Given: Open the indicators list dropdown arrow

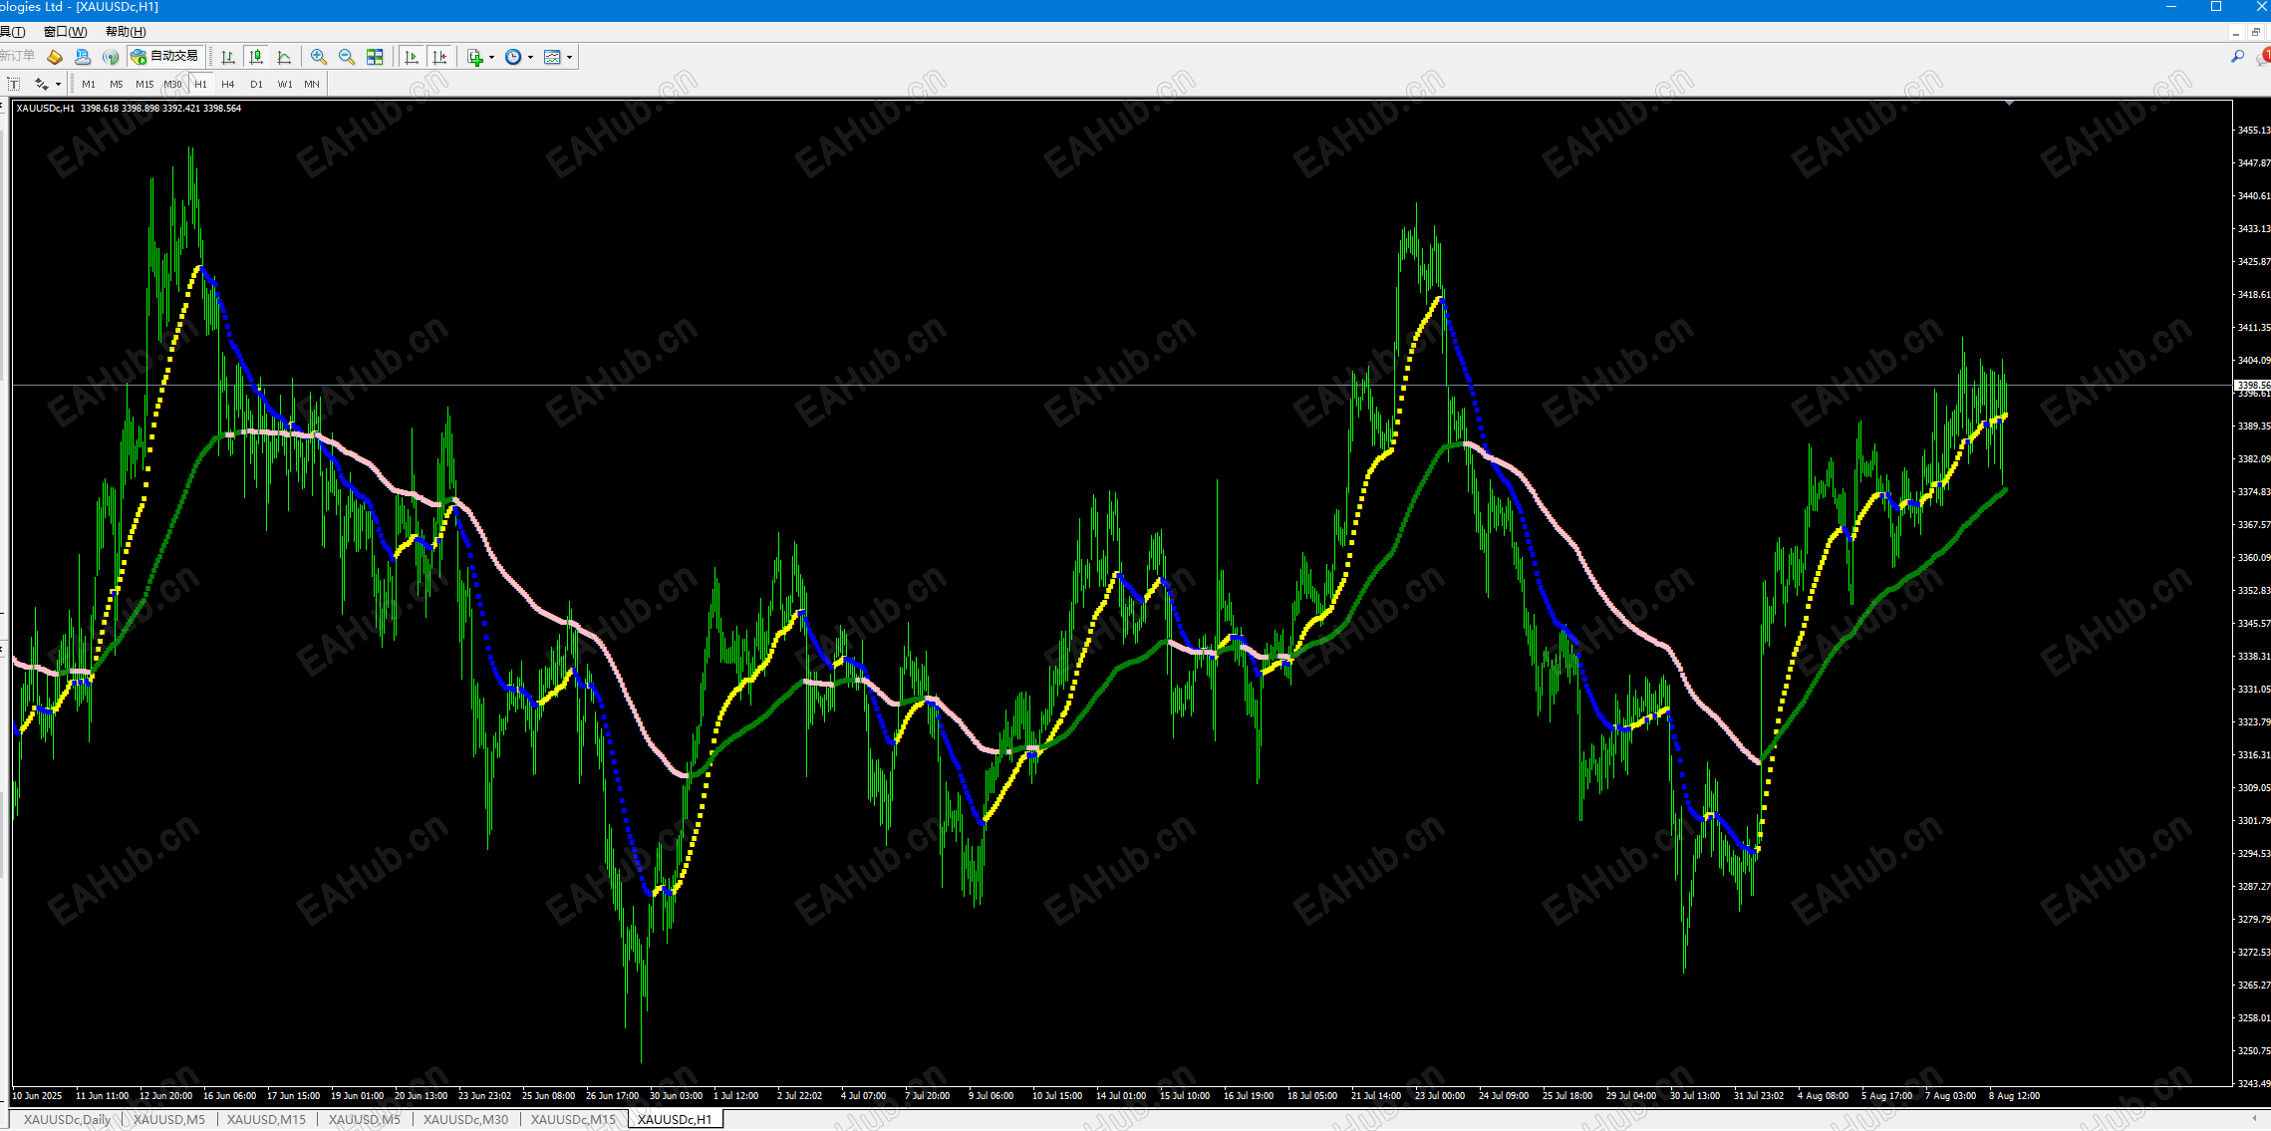Looking at the screenshot, I should point(491,57).
